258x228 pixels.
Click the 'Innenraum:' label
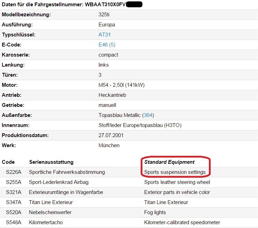[x=16, y=125]
